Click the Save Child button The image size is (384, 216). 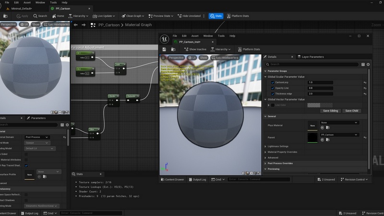coord(351,111)
